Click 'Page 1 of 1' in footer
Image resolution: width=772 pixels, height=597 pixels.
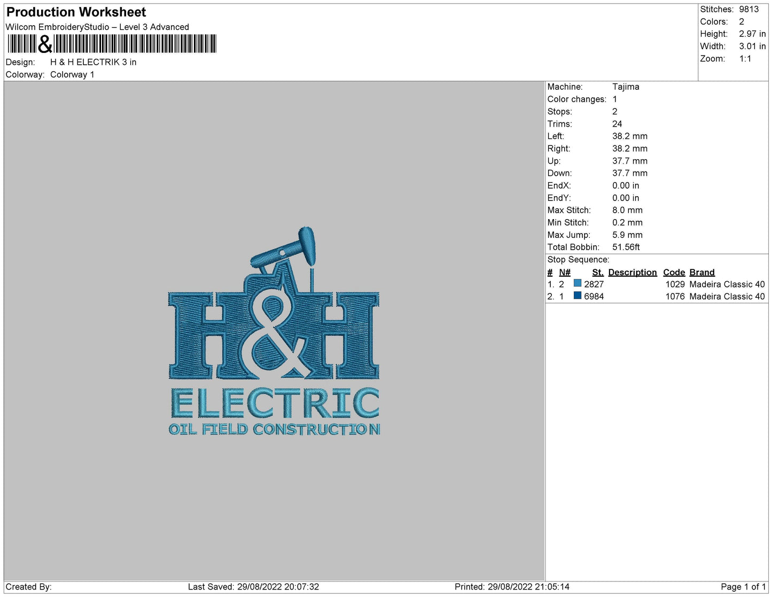[x=743, y=587]
